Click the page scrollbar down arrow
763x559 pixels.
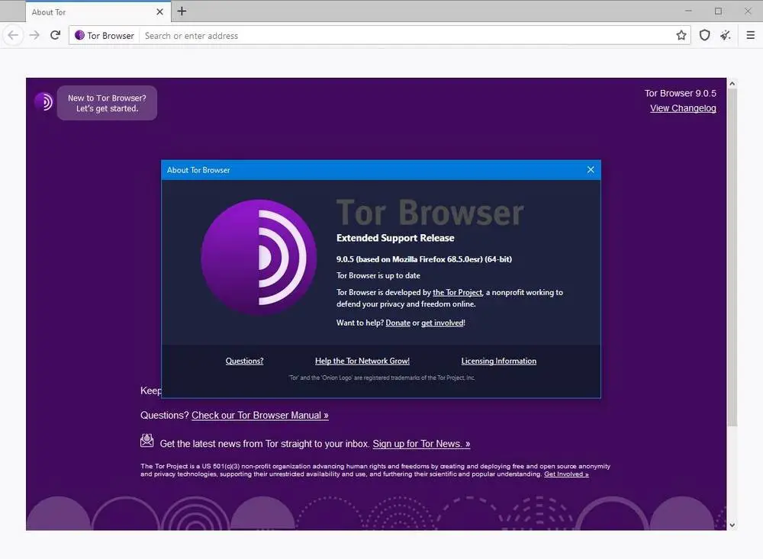pyautogui.click(x=732, y=525)
